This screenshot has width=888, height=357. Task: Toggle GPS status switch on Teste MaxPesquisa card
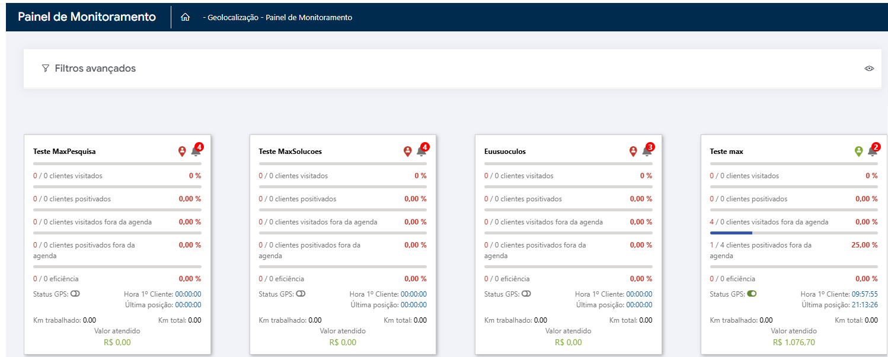tap(75, 294)
